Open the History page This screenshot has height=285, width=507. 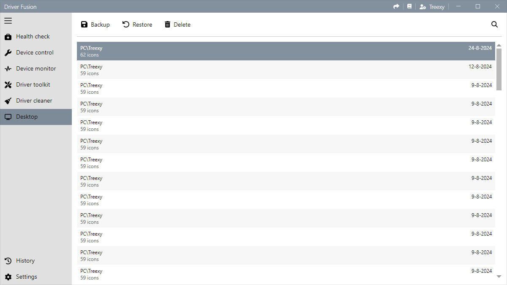[x=36, y=261]
